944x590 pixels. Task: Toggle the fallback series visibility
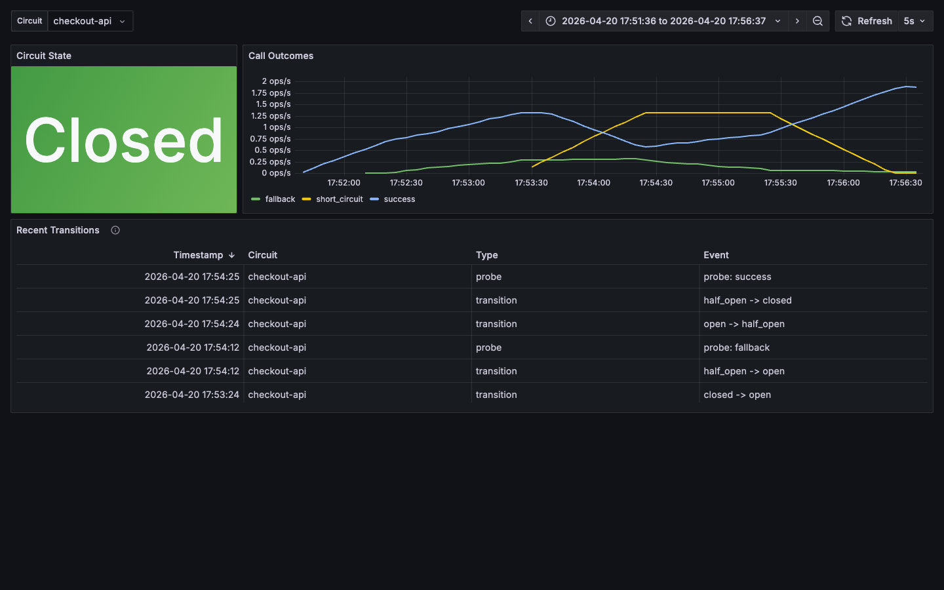(x=273, y=199)
